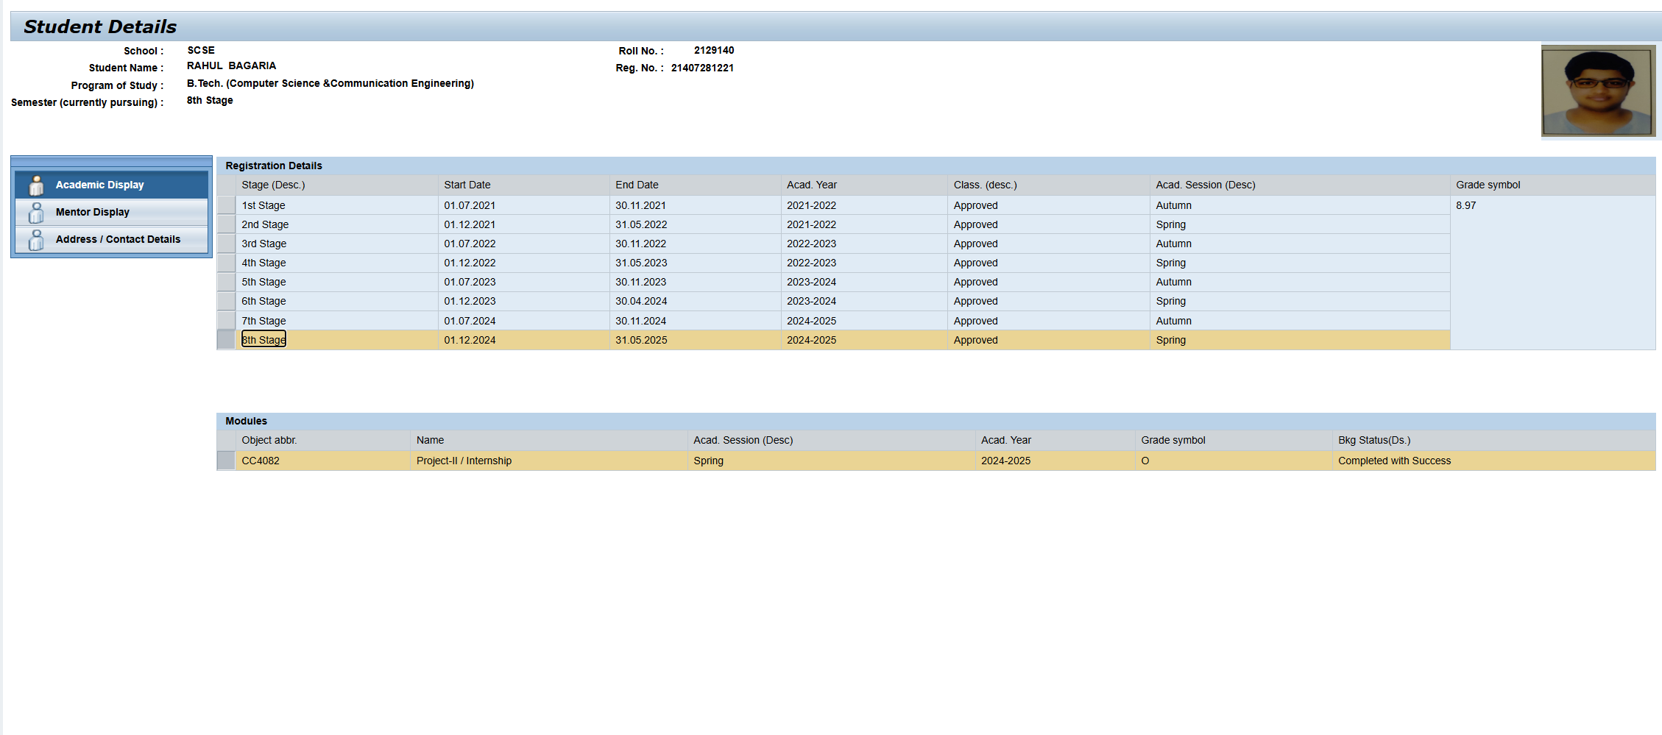Click the student profile photo
Screen dimensions: 1662x735
[x=1596, y=91]
